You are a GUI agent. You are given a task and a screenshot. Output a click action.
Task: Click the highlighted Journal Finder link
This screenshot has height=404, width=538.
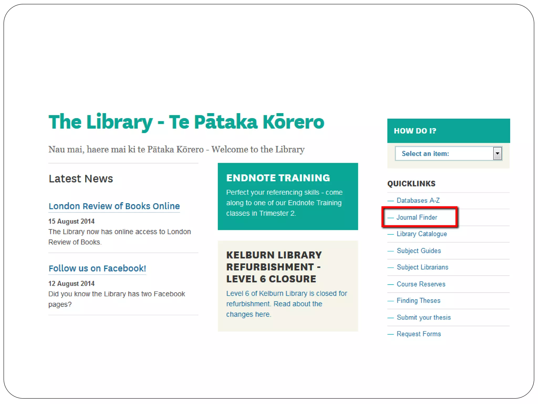[417, 217]
